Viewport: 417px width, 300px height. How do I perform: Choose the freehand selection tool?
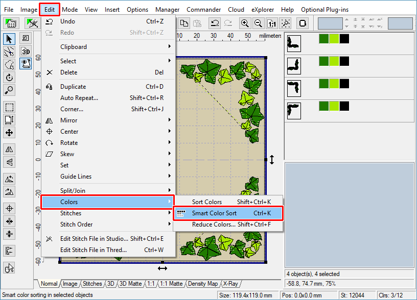9,52
